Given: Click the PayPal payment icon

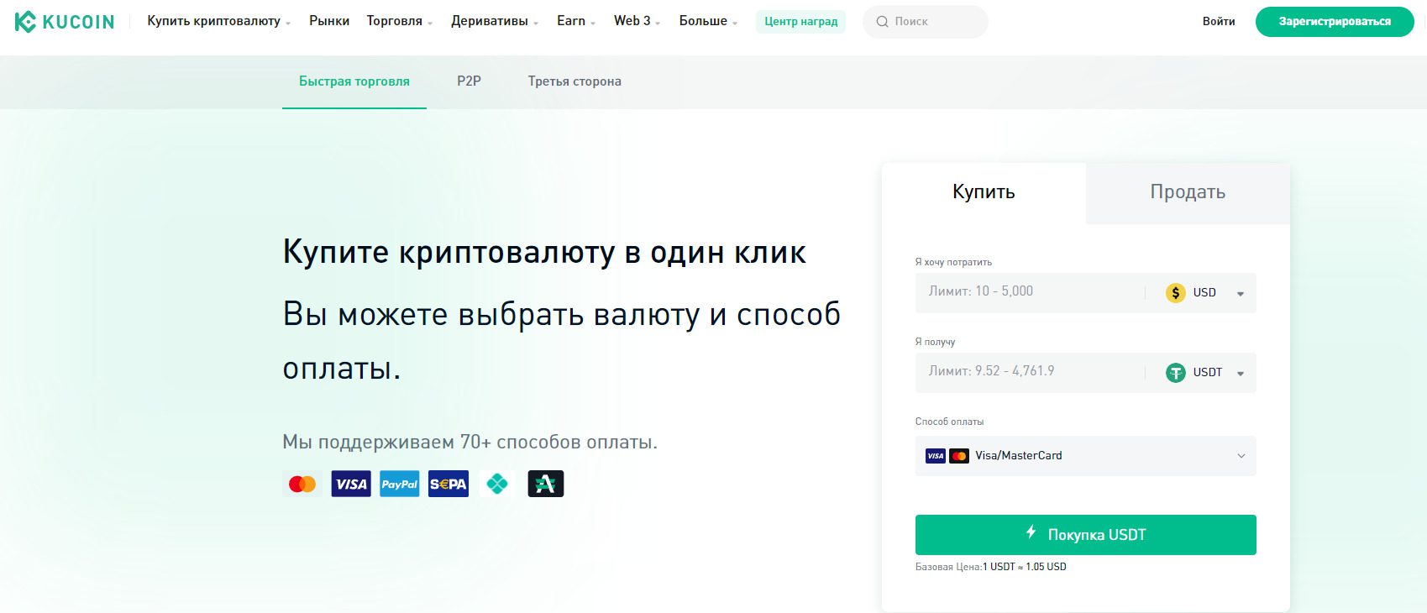Looking at the screenshot, I should click(x=400, y=484).
